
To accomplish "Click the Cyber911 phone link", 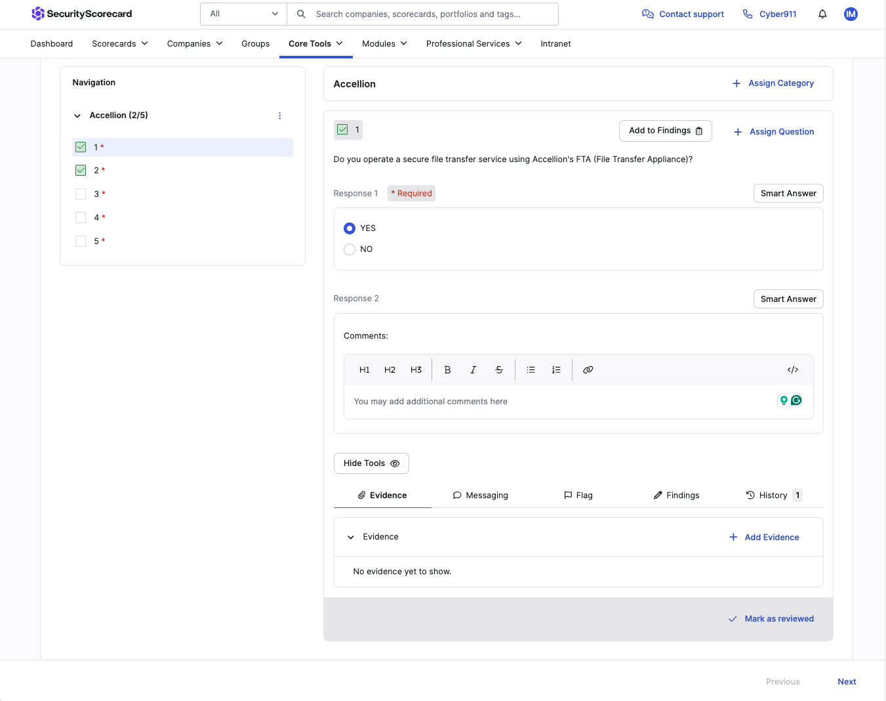I will click(x=769, y=14).
